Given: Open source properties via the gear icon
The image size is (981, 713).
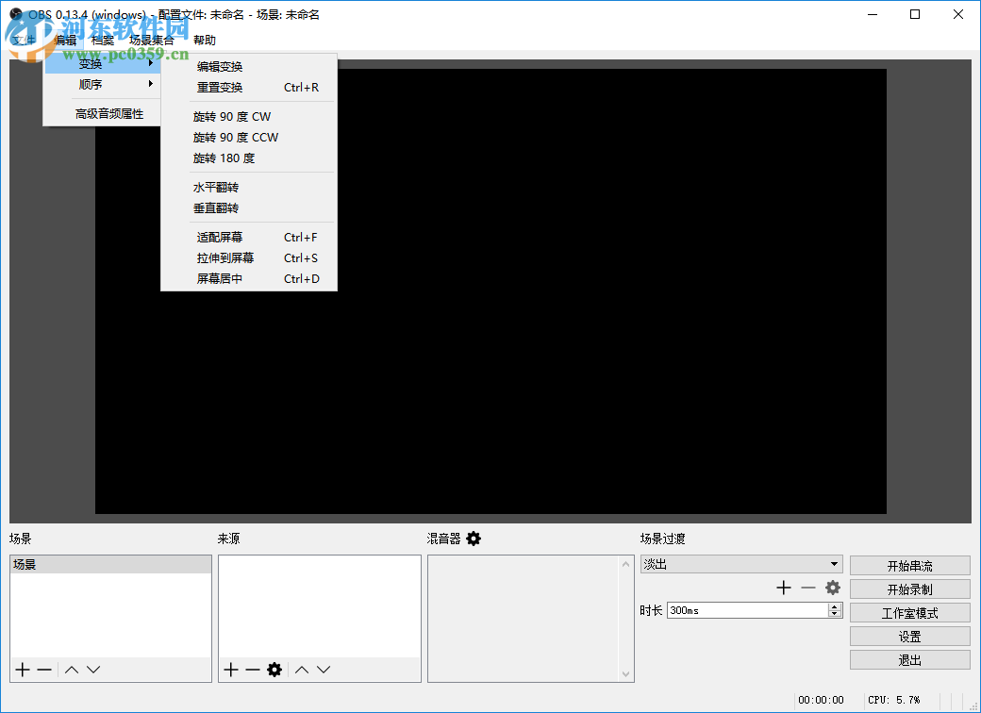Looking at the screenshot, I should pos(274,670).
